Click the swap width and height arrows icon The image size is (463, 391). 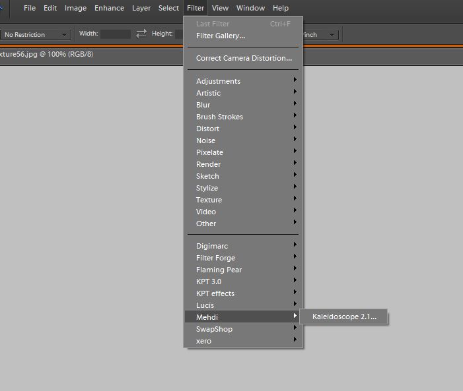click(x=141, y=34)
